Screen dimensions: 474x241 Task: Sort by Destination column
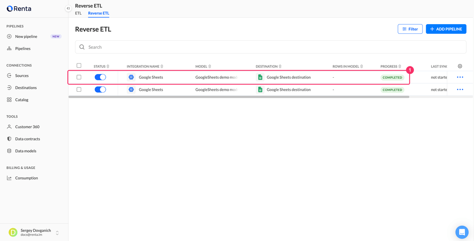(x=269, y=66)
